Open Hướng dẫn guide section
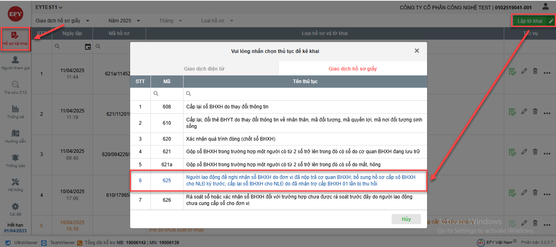The height and width of the screenshot is (247, 556). click(x=16, y=136)
